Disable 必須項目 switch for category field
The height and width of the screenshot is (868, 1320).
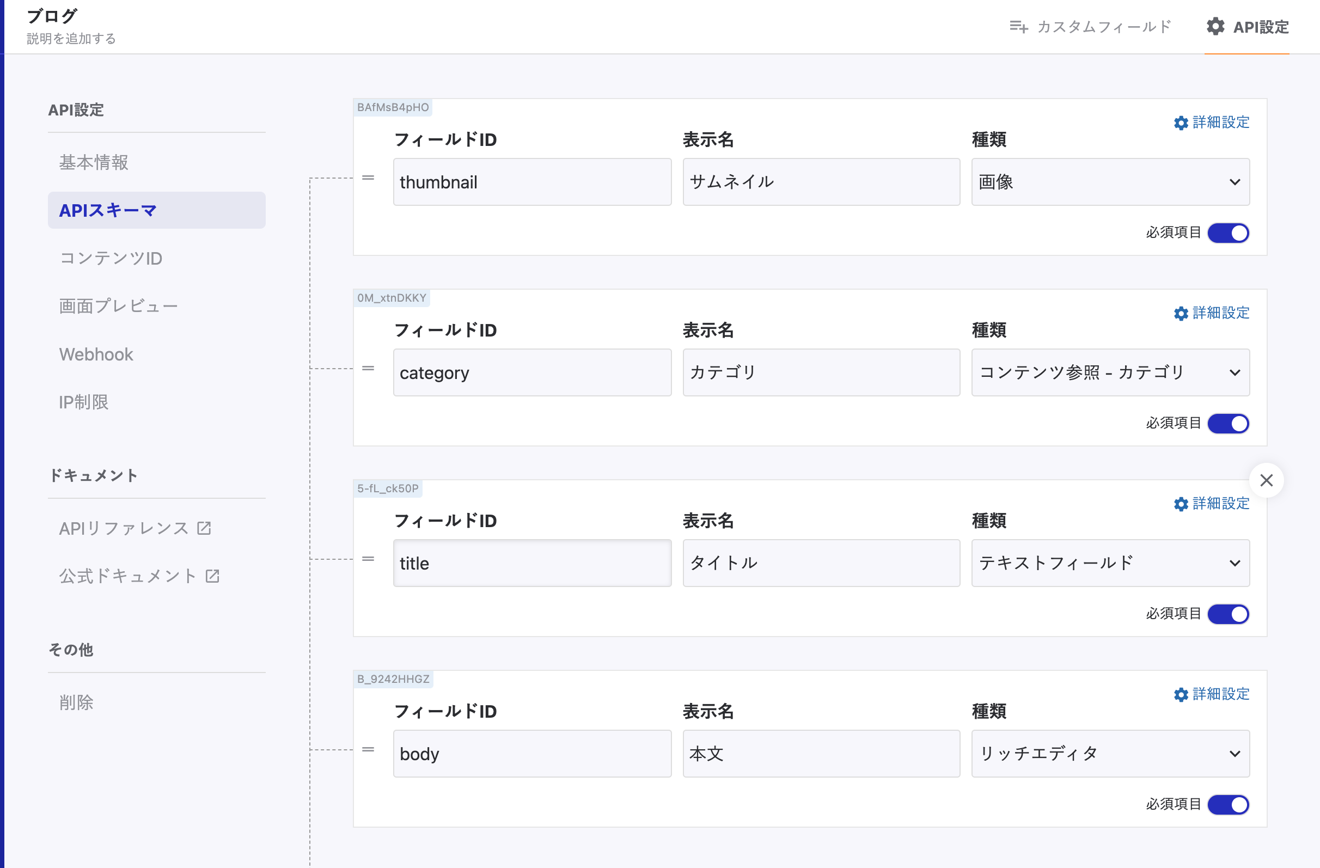tap(1229, 424)
